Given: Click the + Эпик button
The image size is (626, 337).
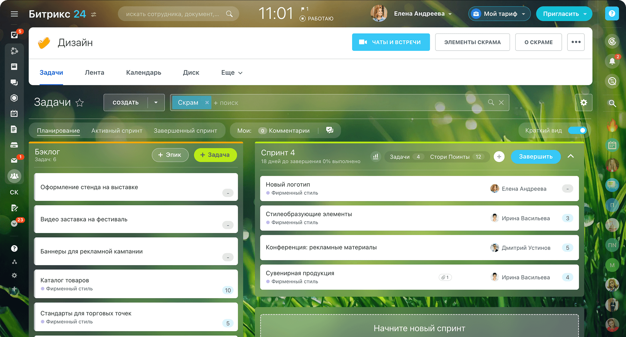Looking at the screenshot, I should pyautogui.click(x=170, y=155).
